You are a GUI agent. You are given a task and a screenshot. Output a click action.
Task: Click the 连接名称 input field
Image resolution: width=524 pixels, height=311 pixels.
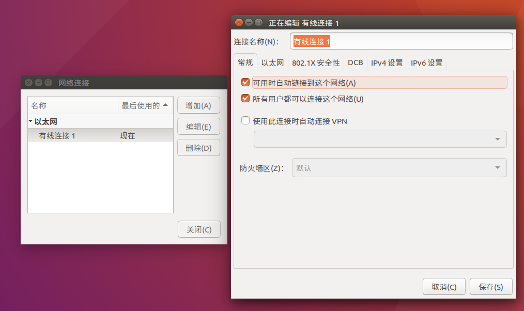click(402, 41)
